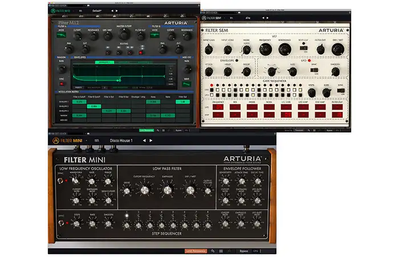
Task: Click the LFO Rate knob in Filter MINI
Action: (x=92, y=182)
